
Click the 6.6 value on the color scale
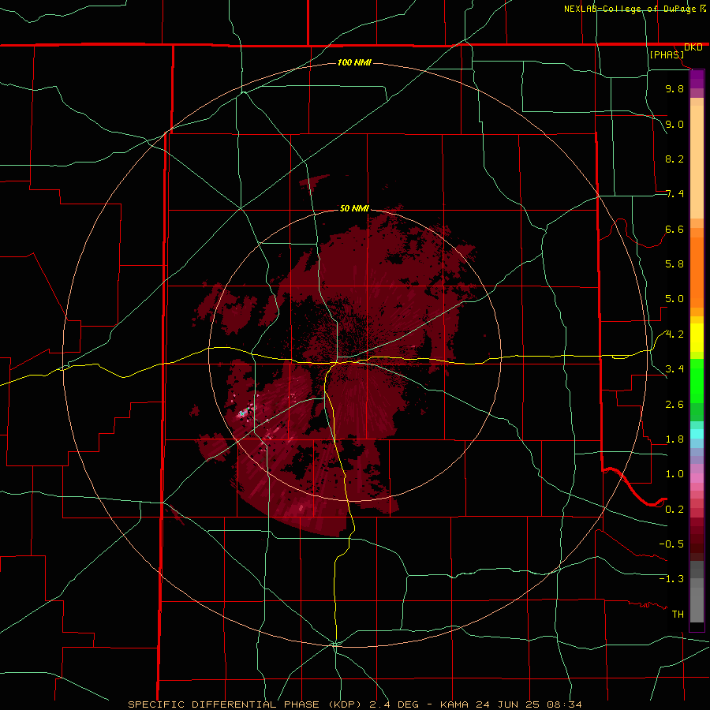pyautogui.click(x=674, y=229)
